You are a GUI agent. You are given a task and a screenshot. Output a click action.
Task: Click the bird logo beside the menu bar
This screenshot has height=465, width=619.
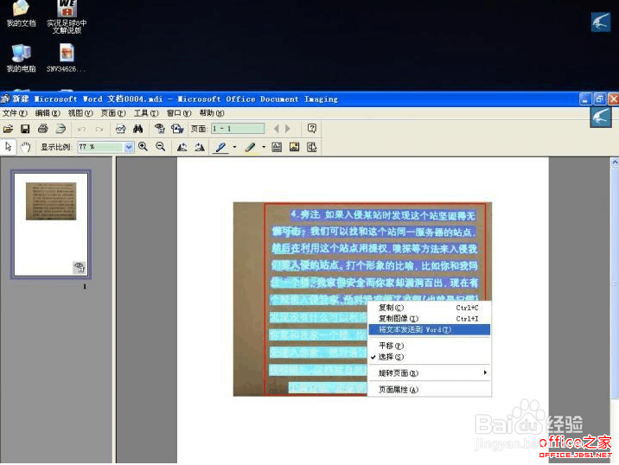point(601,118)
